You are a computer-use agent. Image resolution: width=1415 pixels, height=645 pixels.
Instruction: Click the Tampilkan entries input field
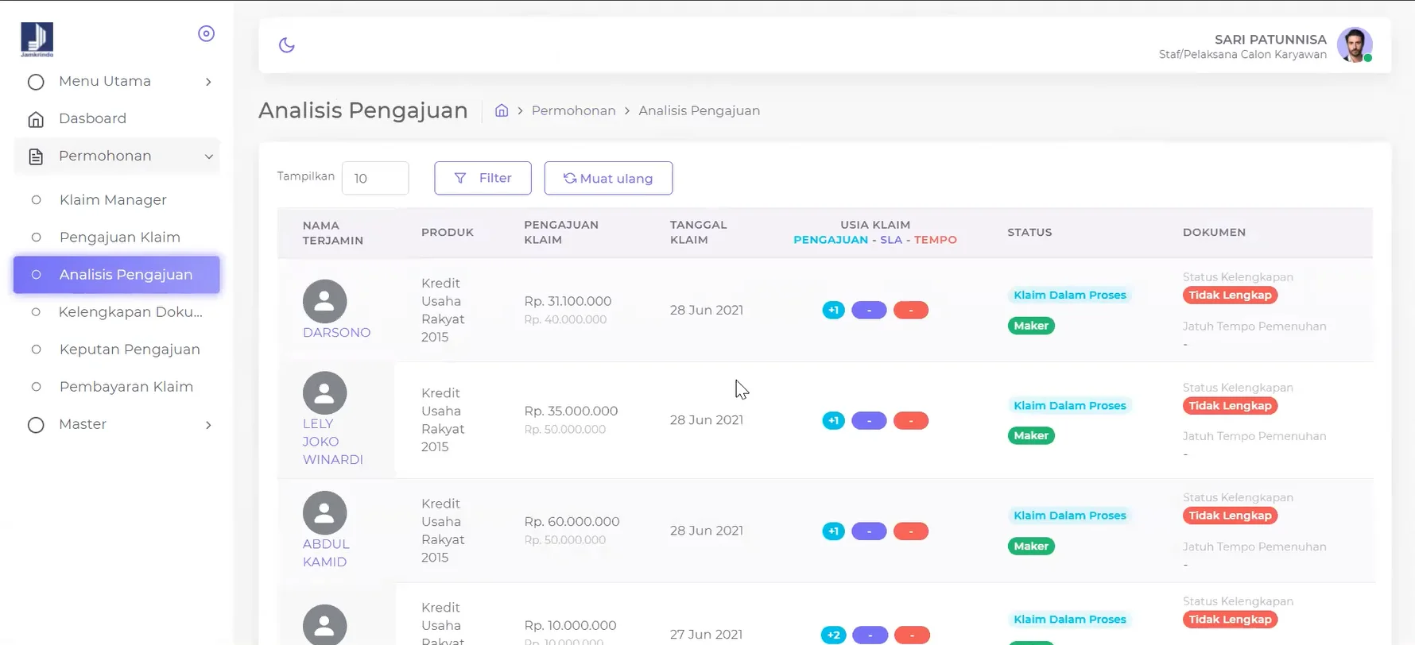point(375,178)
